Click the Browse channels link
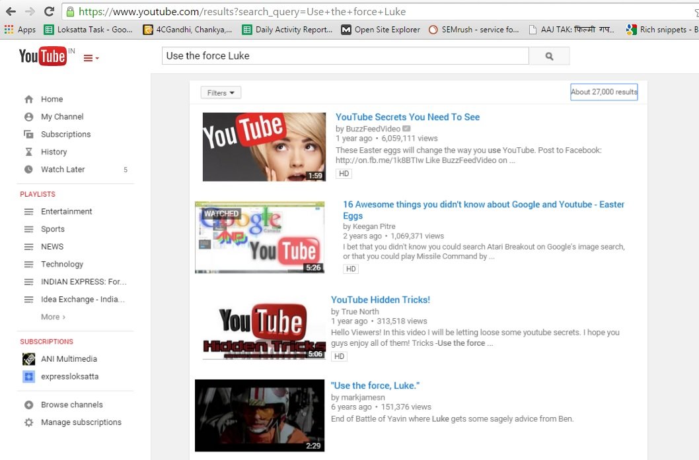699x460 pixels. point(72,405)
